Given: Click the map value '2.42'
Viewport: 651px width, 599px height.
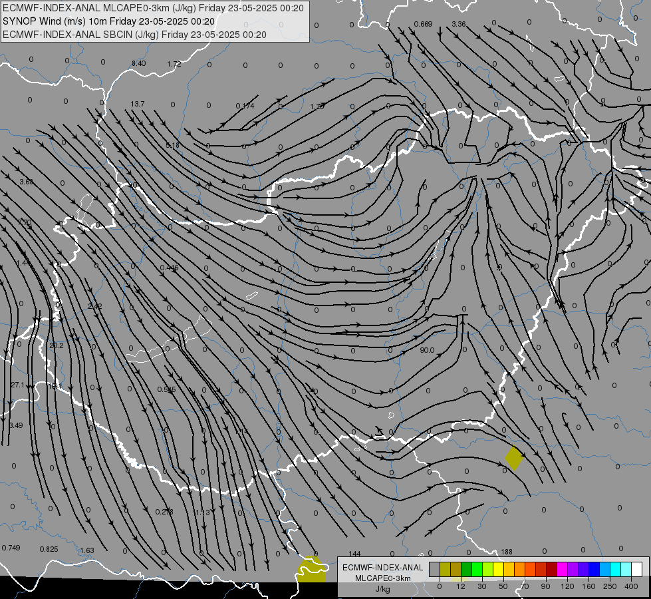Looking at the screenshot, I should pyautogui.click(x=95, y=306).
